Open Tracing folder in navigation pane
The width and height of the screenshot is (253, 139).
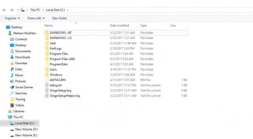pyautogui.click(x=18, y=99)
